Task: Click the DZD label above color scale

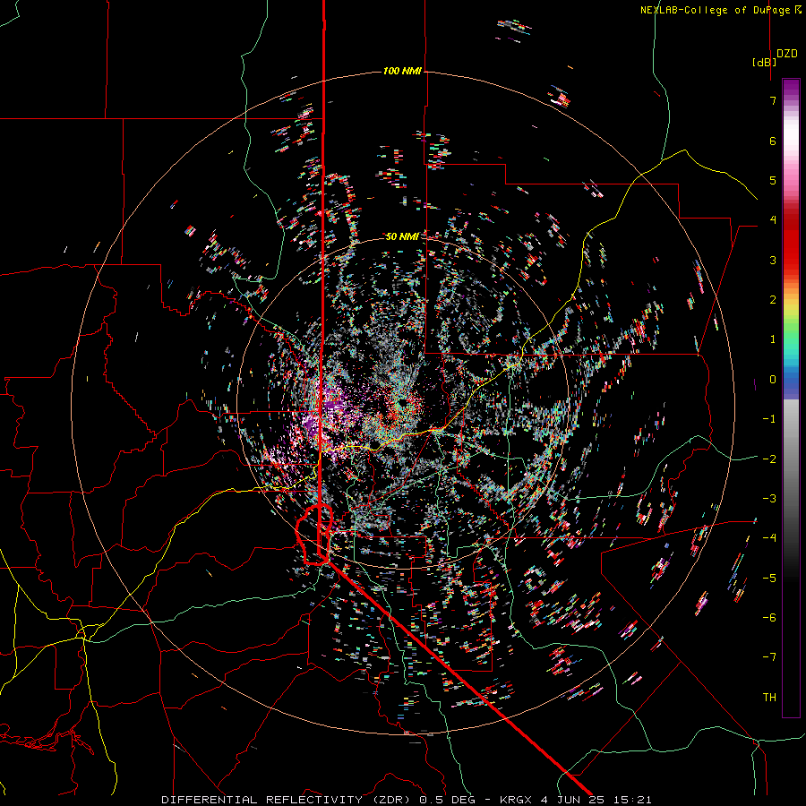Action: click(x=787, y=54)
